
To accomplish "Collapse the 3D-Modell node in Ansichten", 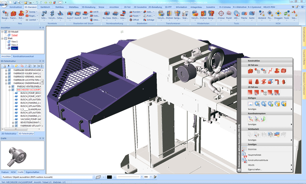I will pos(2,32).
